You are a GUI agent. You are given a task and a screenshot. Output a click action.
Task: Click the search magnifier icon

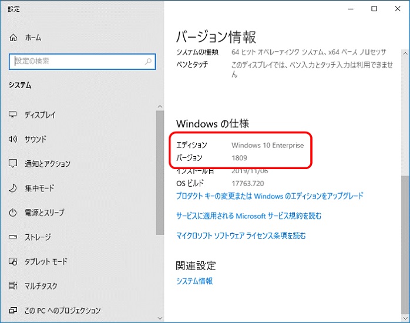(148, 62)
